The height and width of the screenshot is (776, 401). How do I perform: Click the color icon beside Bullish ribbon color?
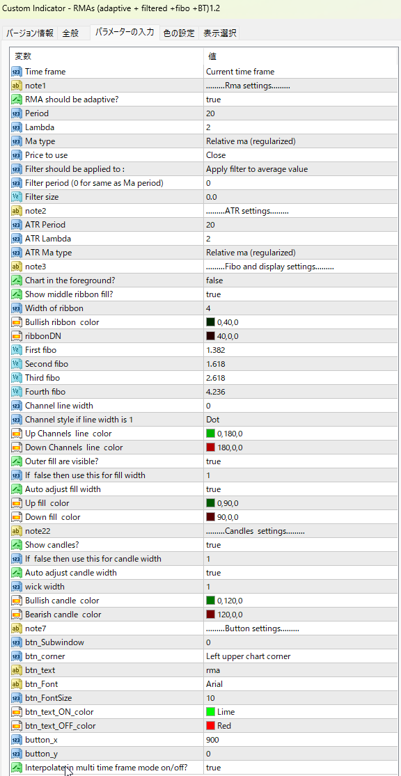coord(16,322)
